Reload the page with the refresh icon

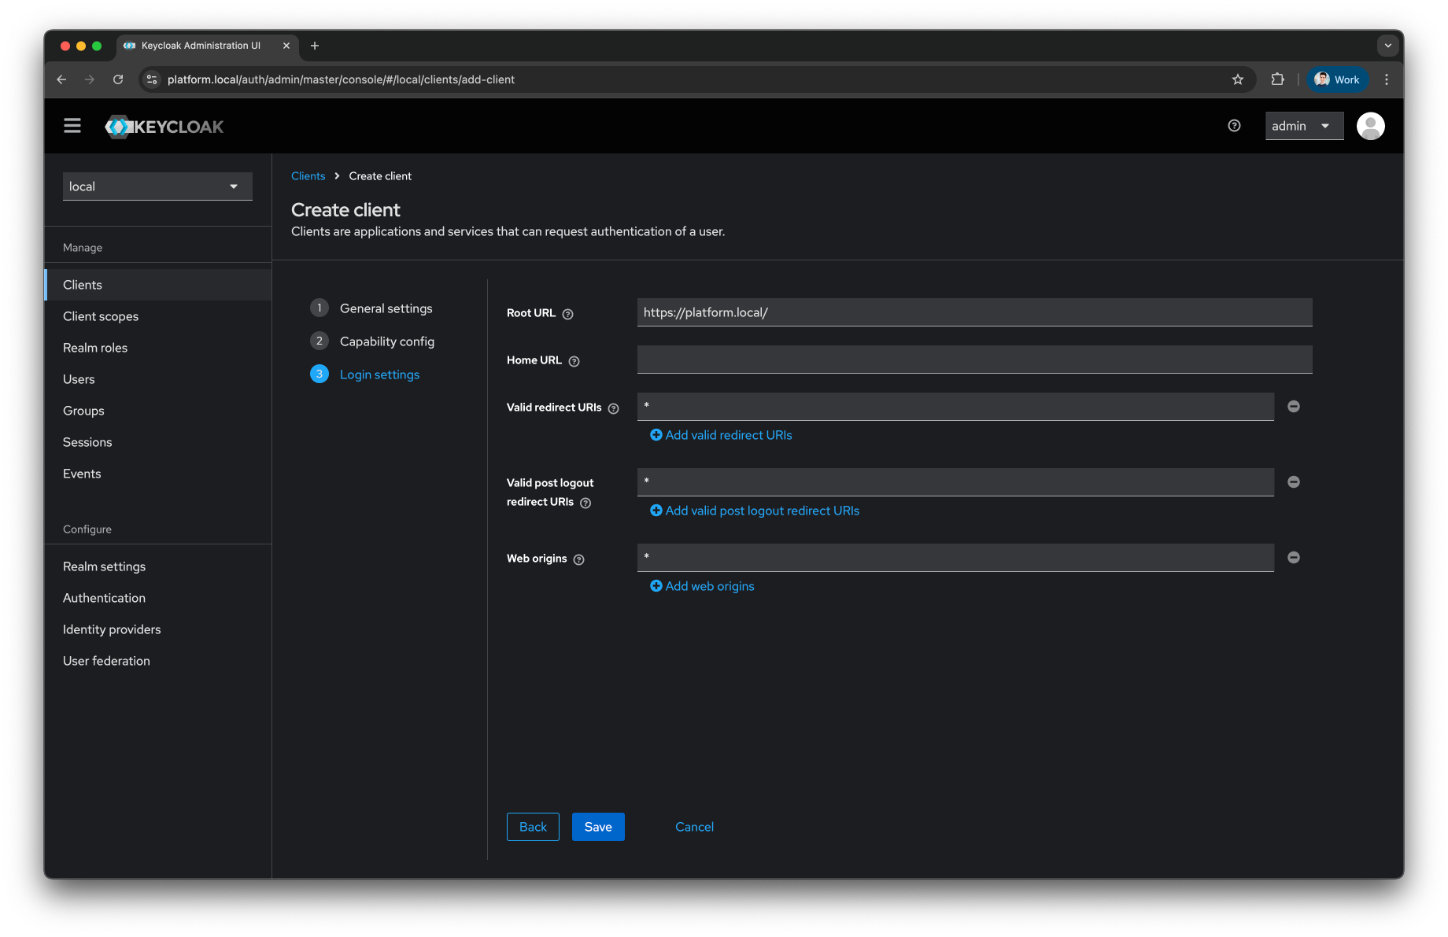pos(118,79)
